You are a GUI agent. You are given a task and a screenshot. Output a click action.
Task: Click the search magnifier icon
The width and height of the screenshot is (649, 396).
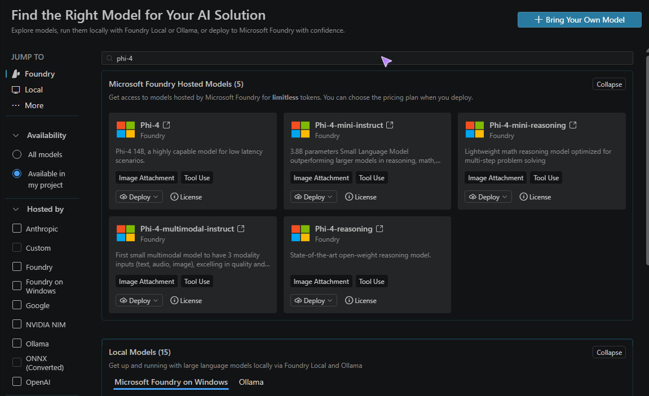click(110, 58)
